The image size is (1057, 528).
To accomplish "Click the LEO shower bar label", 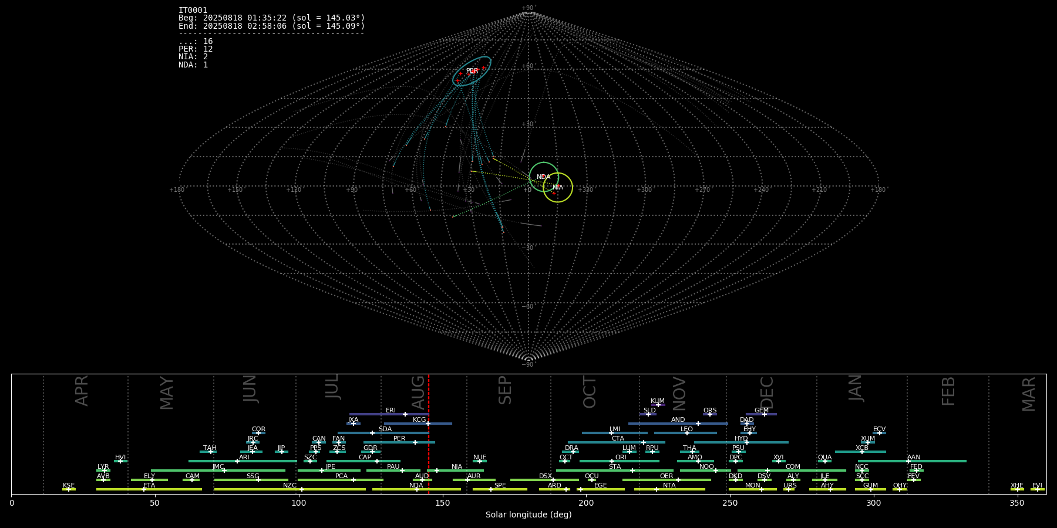I will [x=687, y=429].
